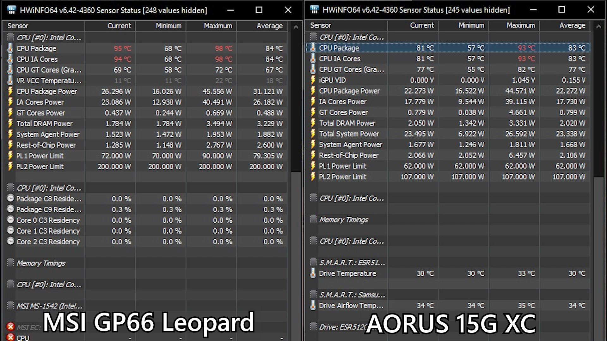Click the lightning icon for GT Cores Power in the left window
607x341 pixels.
point(10,113)
